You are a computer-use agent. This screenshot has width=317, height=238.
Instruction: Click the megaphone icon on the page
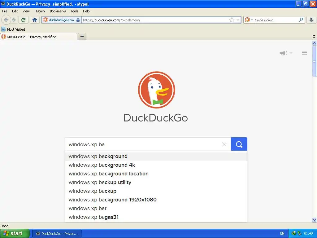coord(284,53)
